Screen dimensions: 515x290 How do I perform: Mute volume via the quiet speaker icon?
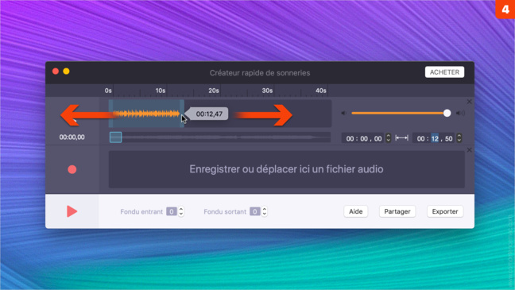pyautogui.click(x=344, y=113)
